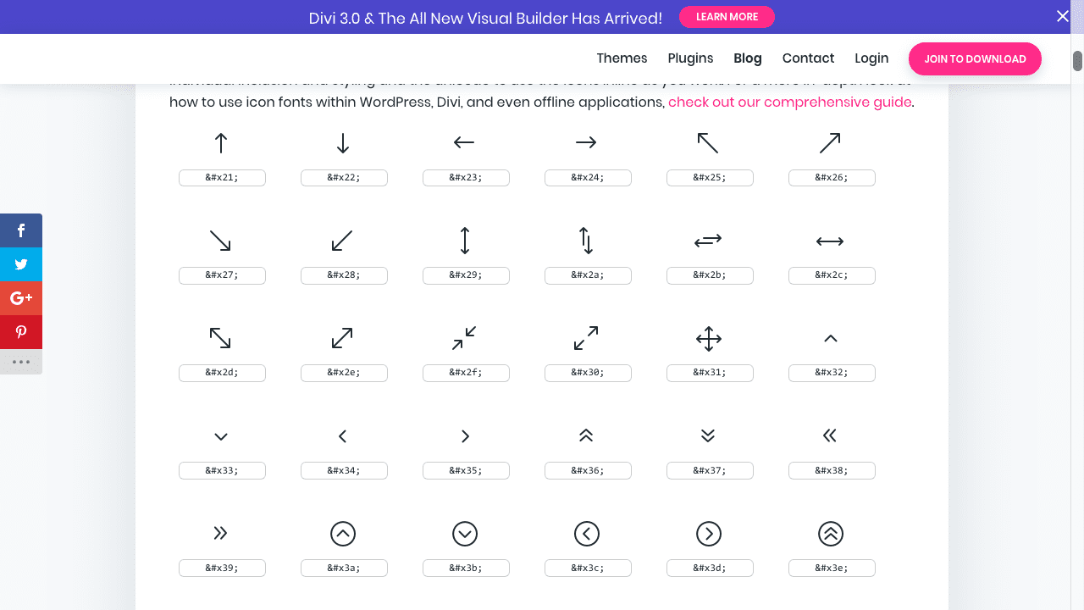Select the left arrow icon &#x23;
Screen dimensions: 1084x610
pos(466,142)
